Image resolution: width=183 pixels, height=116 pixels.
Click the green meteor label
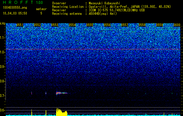click(41, 9)
